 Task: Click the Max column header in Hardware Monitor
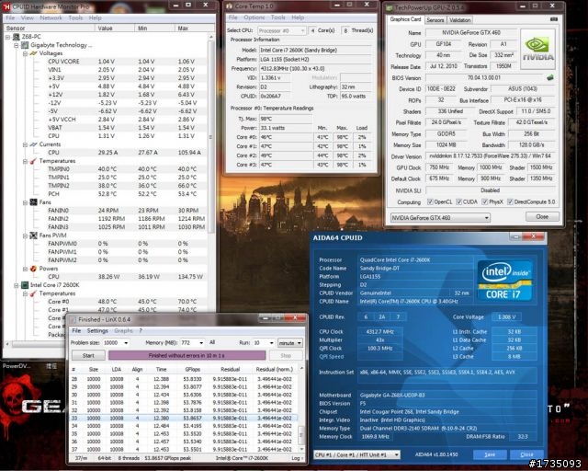191,29
